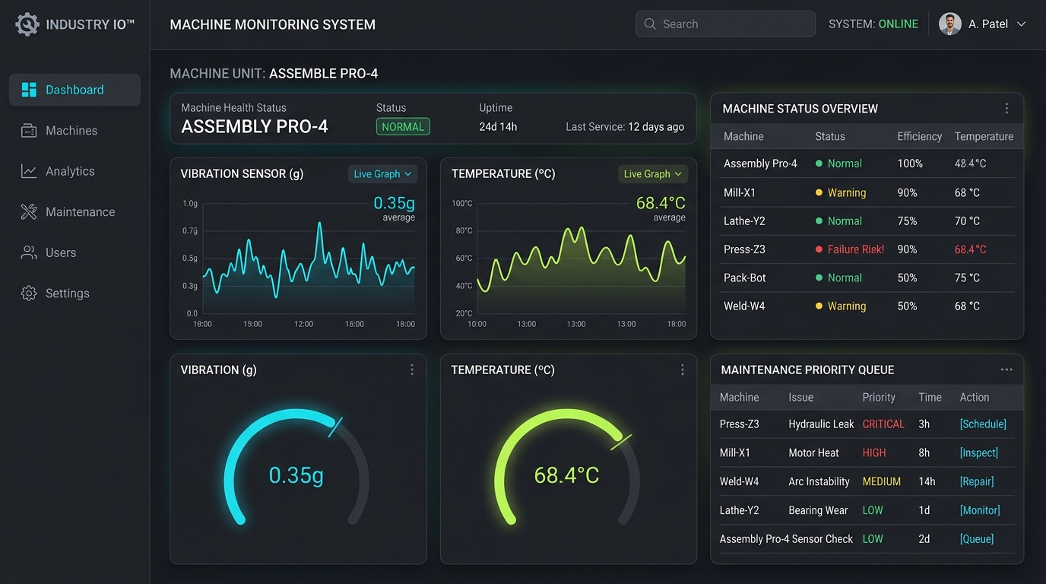The height and width of the screenshot is (584, 1046).
Task: Expand the A. Patel account dropdown arrow
Action: 1021,24
